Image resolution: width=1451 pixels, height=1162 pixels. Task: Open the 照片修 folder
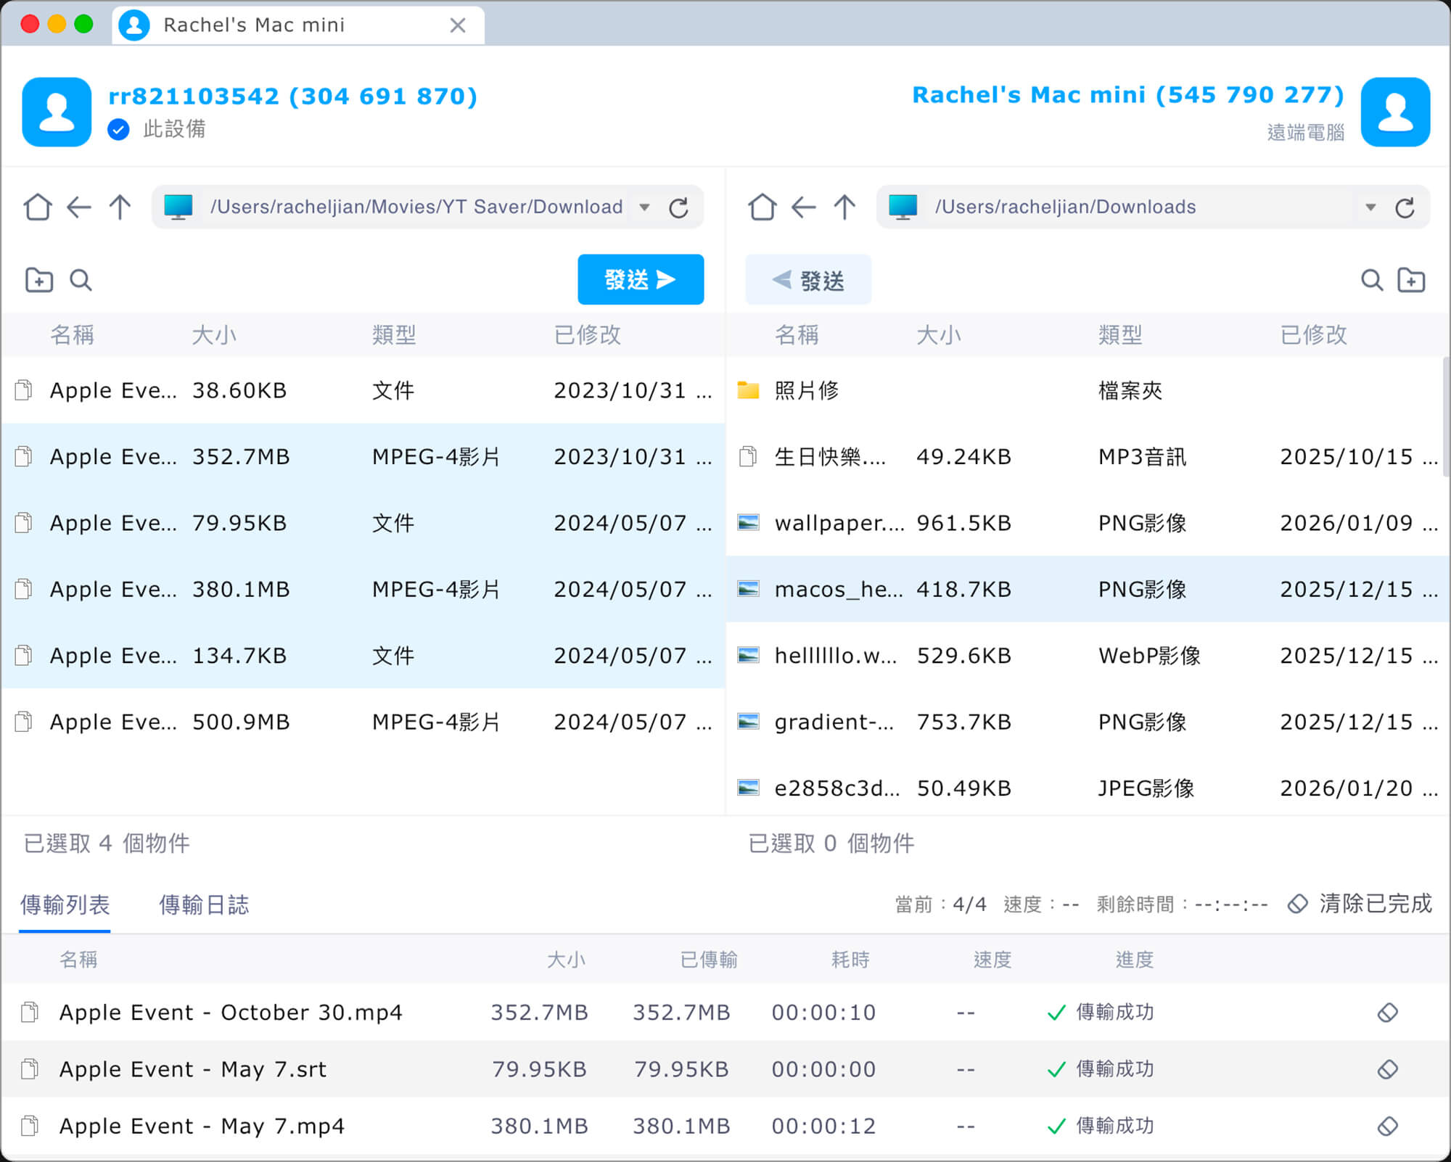[806, 390]
